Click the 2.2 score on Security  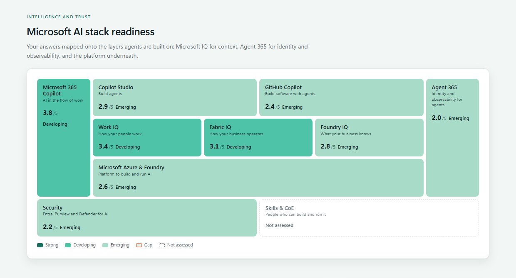47,227
